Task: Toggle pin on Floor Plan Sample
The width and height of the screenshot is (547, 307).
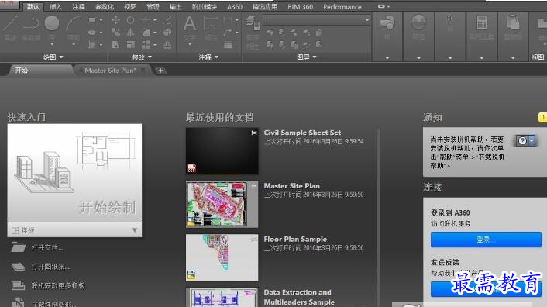Action: point(253,240)
